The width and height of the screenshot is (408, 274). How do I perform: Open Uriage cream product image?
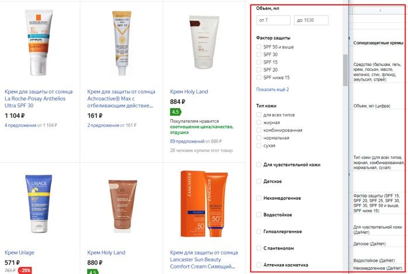pyautogui.click(x=39, y=204)
